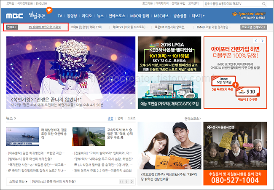Go to next 스페셜 영상 item
Viewport: 274px width, 190px height.
pos(132,182)
